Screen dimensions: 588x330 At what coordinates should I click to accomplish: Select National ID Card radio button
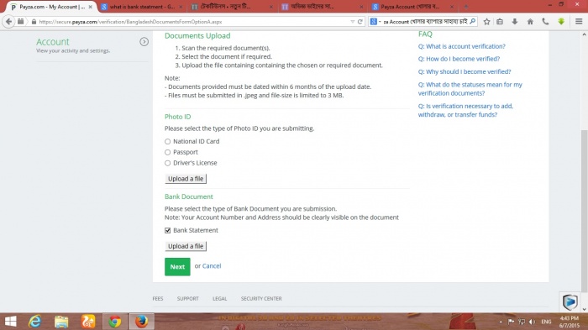tap(168, 141)
